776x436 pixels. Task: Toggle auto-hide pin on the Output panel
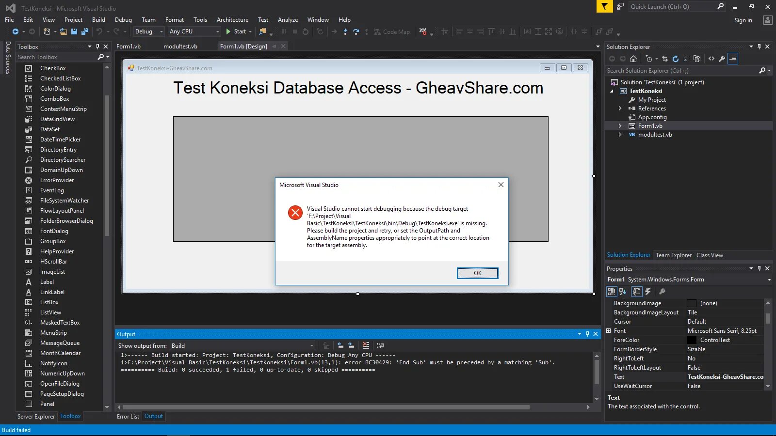pos(587,334)
